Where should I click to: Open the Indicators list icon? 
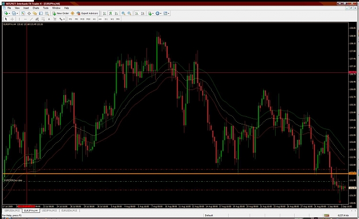click(x=150, y=13)
